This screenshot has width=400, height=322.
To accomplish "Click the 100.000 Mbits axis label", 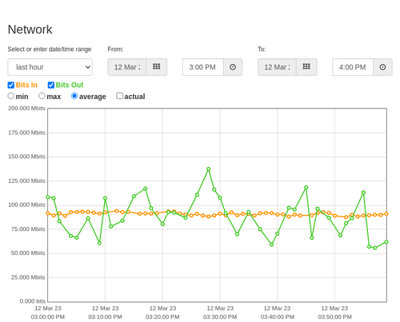I will click(26, 205).
